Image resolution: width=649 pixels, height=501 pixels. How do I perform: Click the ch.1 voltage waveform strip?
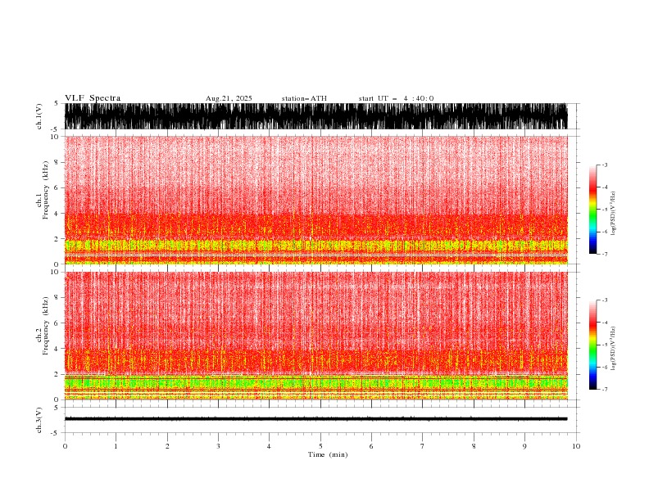pos(316,116)
